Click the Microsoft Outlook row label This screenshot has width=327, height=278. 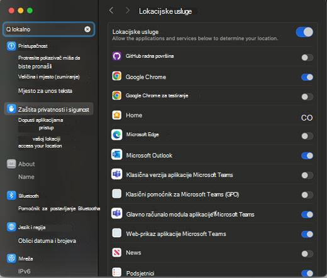click(149, 156)
